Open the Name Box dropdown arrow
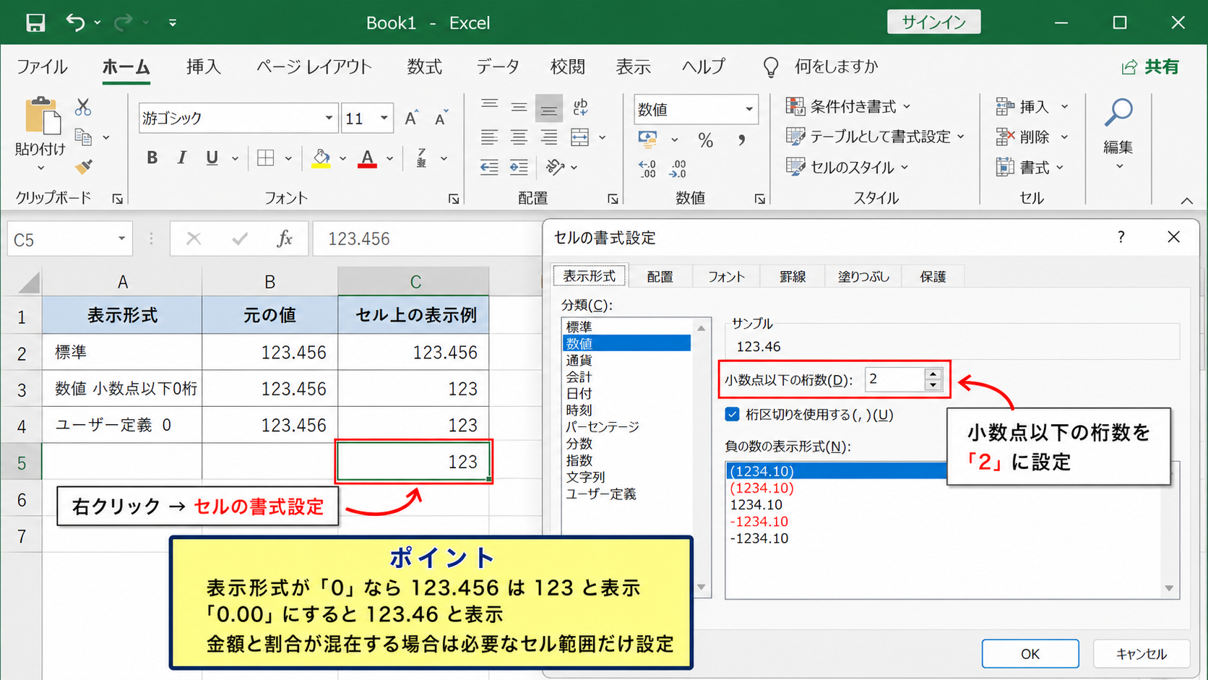 (x=121, y=239)
